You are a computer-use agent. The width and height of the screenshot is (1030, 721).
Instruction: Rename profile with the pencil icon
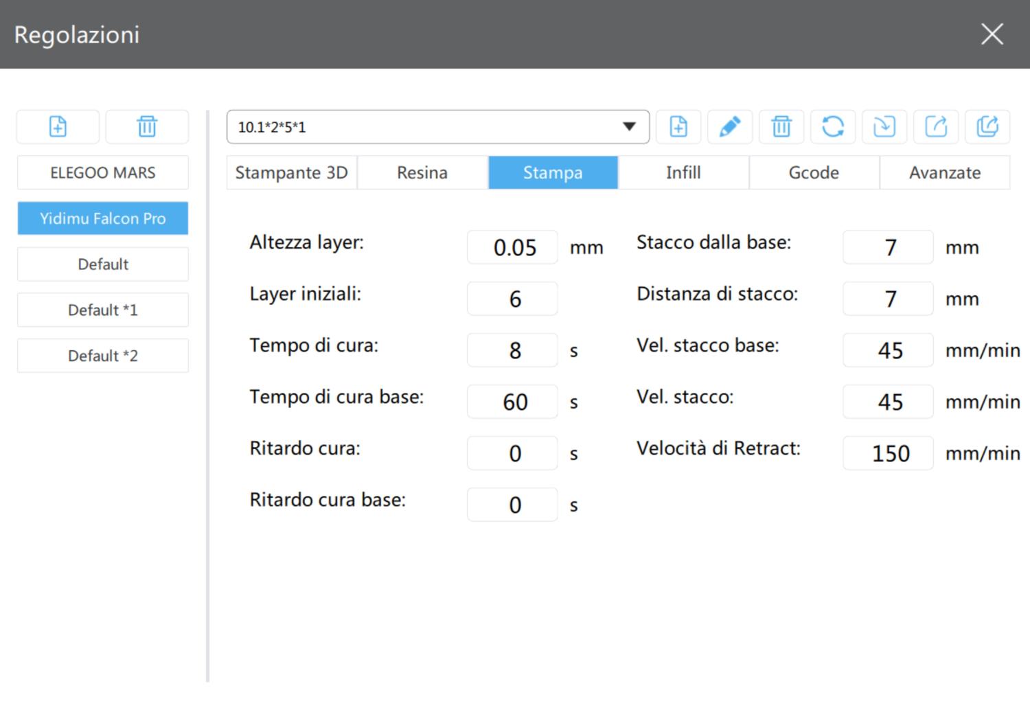(730, 127)
